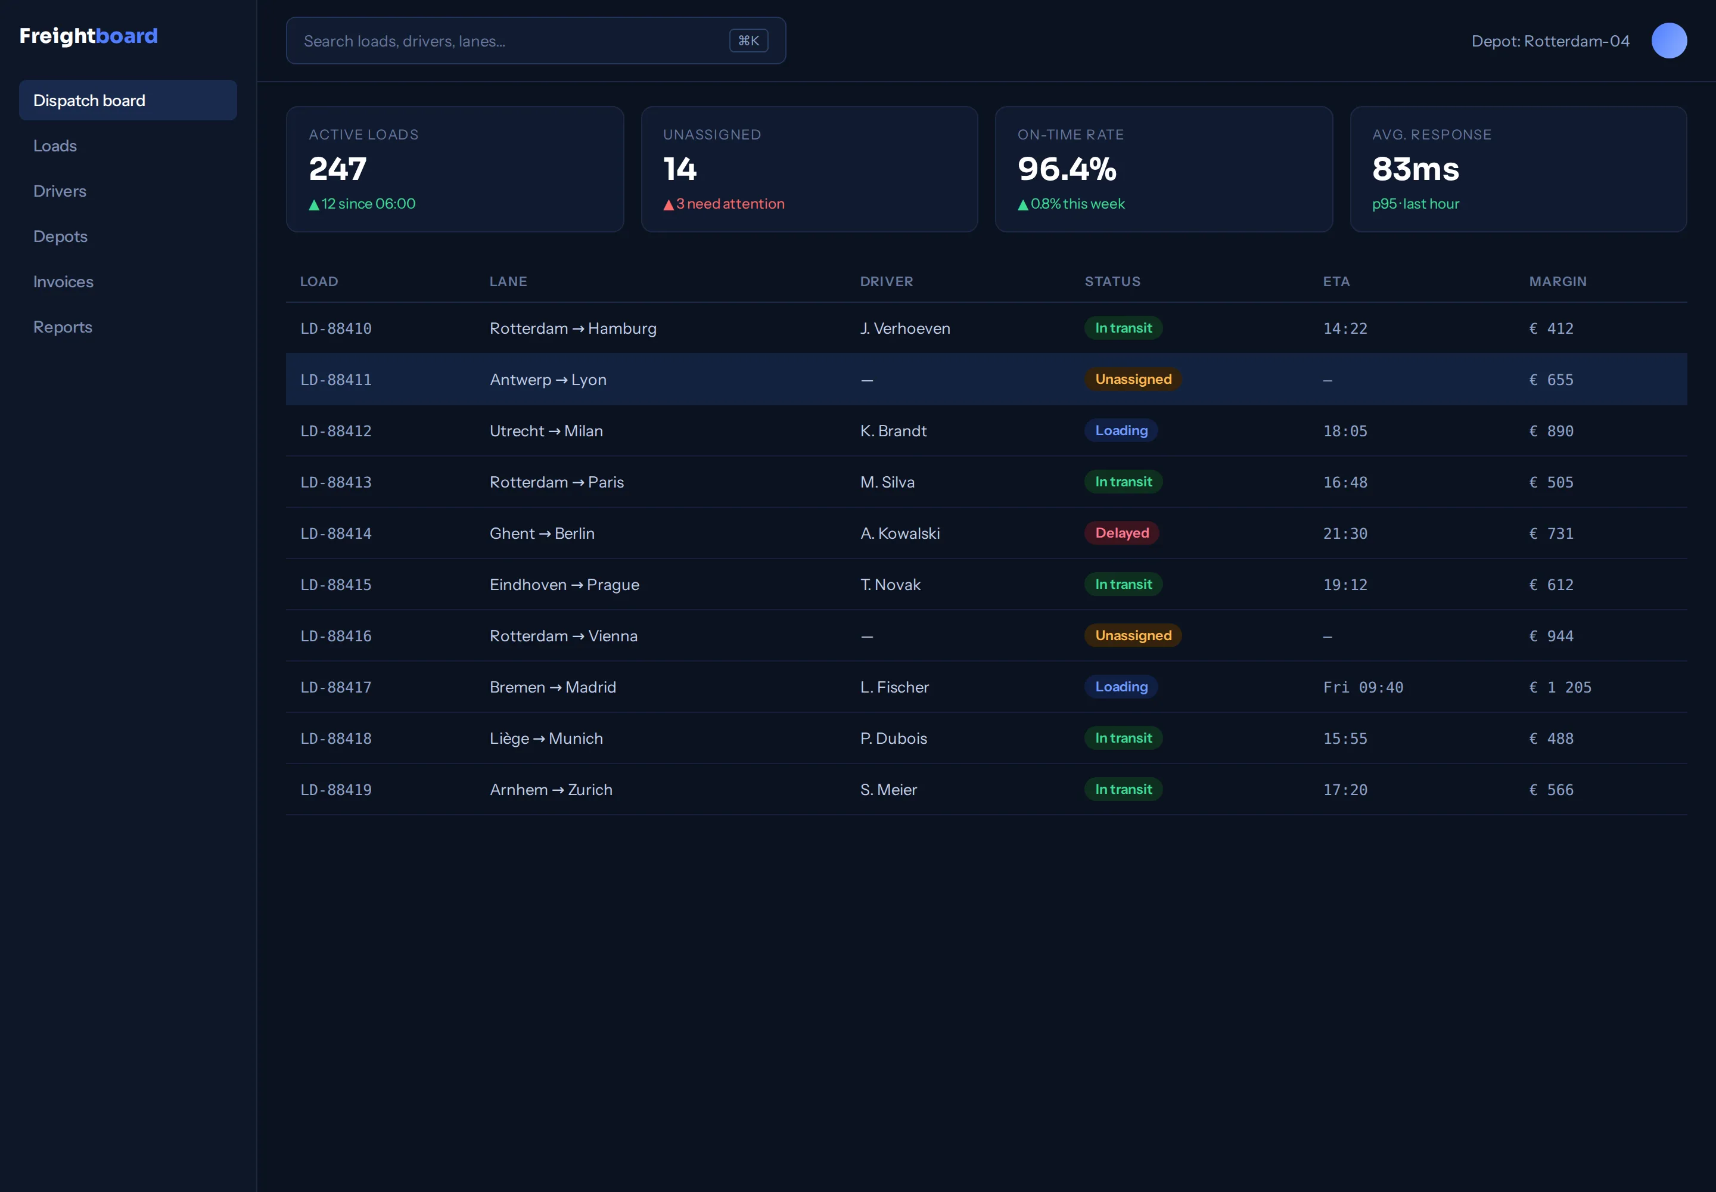1716x1192 pixels.
Task: Click '0.8% this week' trend text
Action: coord(1071,204)
